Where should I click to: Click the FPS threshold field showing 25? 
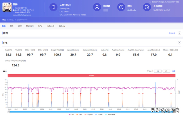pos(166,71)
